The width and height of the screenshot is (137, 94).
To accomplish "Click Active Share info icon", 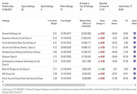I will pos(131,6).
